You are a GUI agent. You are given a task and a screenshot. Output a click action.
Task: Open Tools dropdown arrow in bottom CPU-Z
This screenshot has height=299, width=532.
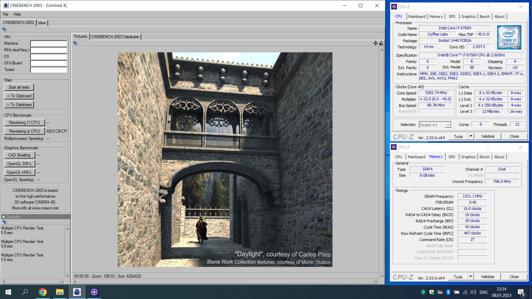click(x=470, y=277)
